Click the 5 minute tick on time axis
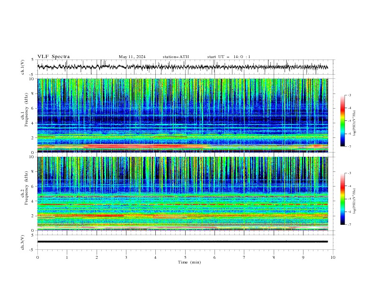The width and height of the screenshot is (375, 289). 185,257
